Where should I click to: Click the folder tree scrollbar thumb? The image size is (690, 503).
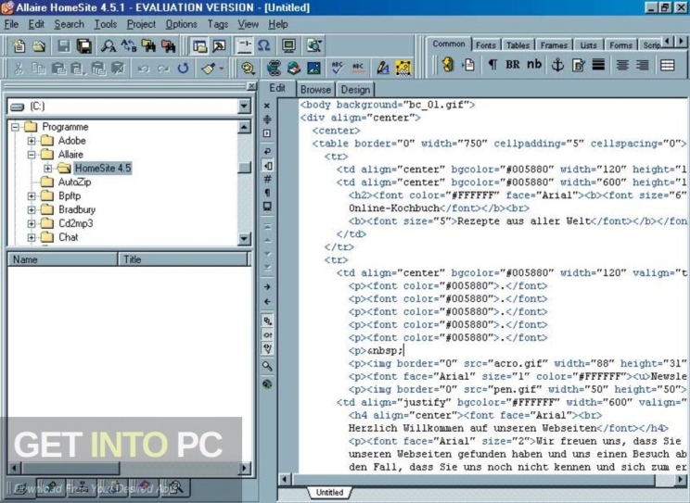click(x=244, y=168)
